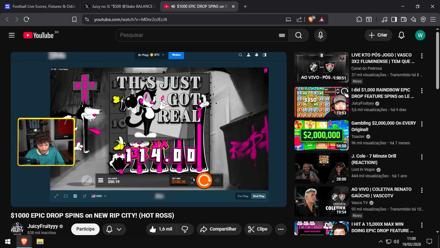Open the YouTube guide hamburger menu
440x248 pixels.
click(x=12, y=35)
